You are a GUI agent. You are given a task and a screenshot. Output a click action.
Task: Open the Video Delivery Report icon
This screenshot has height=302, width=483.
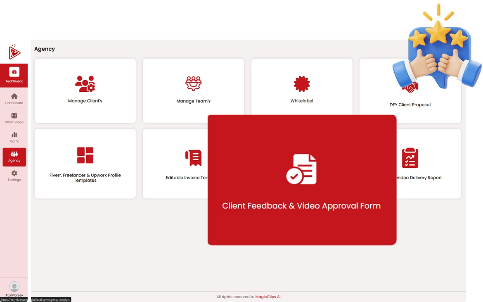pos(410,158)
